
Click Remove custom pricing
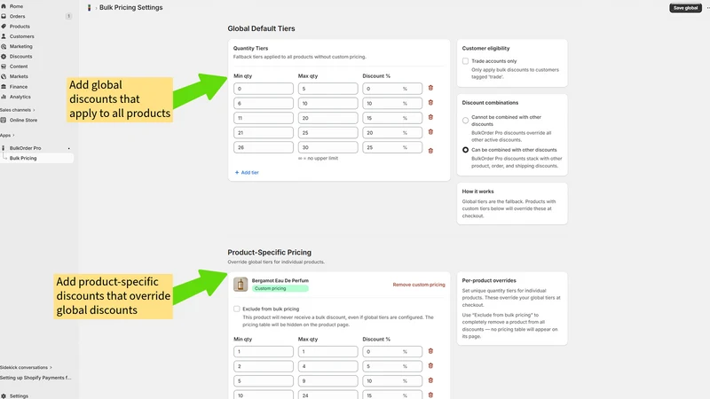coord(419,285)
